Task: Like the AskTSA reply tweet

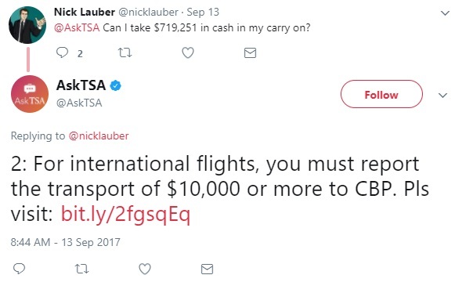Action: (x=145, y=269)
